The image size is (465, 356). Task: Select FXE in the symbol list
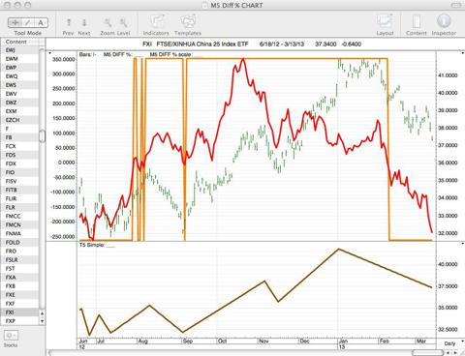tap(11, 295)
